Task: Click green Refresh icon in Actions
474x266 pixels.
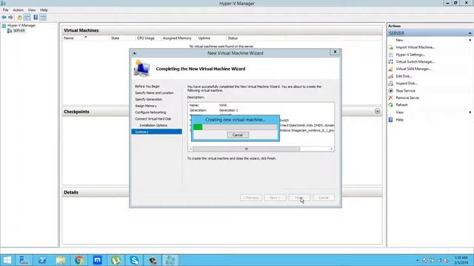Action: [390, 105]
